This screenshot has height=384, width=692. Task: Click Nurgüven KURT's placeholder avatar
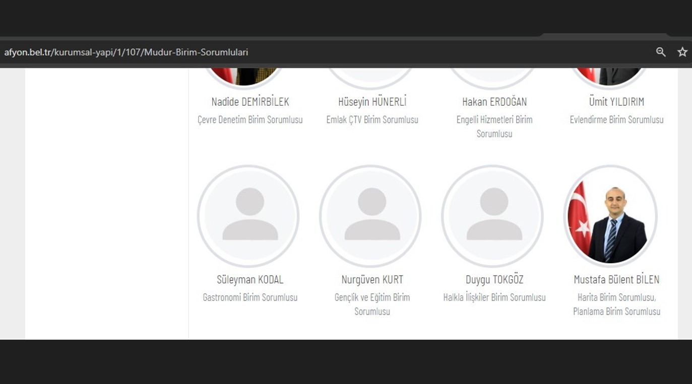click(x=370, y=216)
